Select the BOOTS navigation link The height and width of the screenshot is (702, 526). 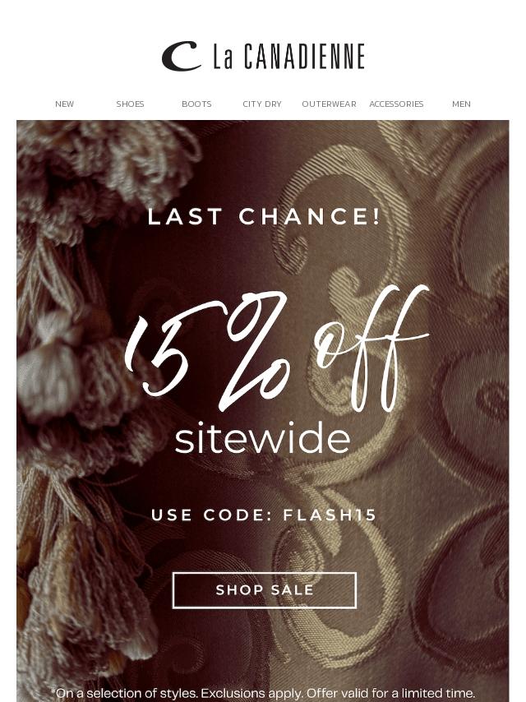tap(196, 104)
